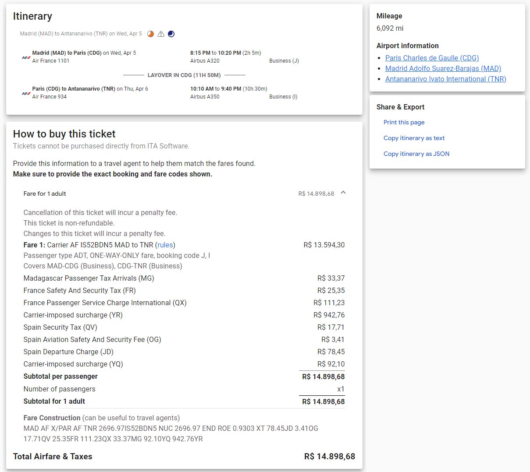Click the 10:10 AM to 9:40 PM times

[216, 89]
